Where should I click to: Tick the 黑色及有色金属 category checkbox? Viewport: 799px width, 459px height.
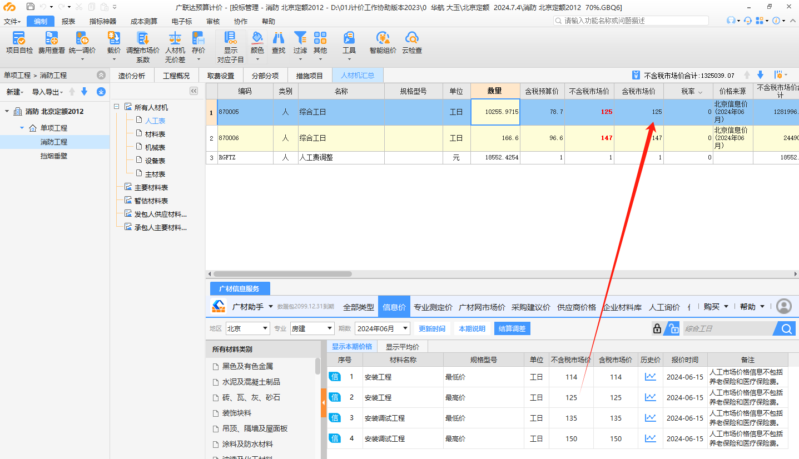pyautogui.click(x=216, y=367)
